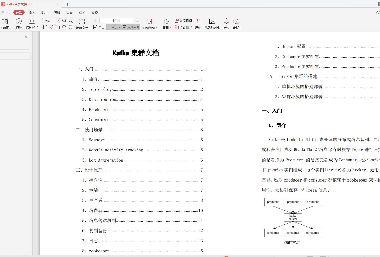The image size is (380, 257).
Task: Go to previous page arrow
Action: [95, 21]
